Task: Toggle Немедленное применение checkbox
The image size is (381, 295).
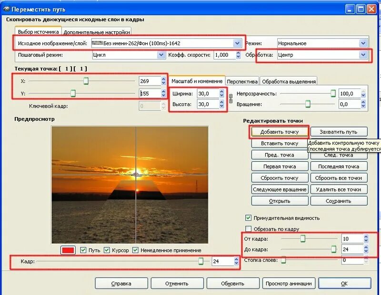Action: point(135,250)
